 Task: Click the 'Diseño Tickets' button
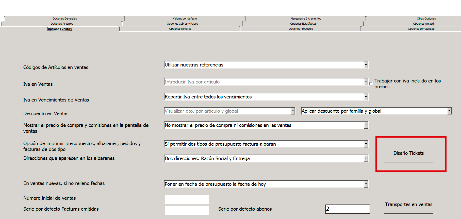coord(408,153)
